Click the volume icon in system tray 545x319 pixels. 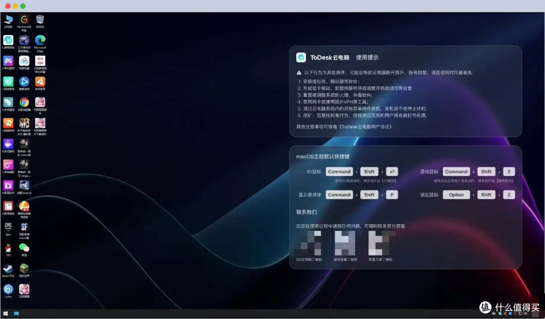coord(525,313)
